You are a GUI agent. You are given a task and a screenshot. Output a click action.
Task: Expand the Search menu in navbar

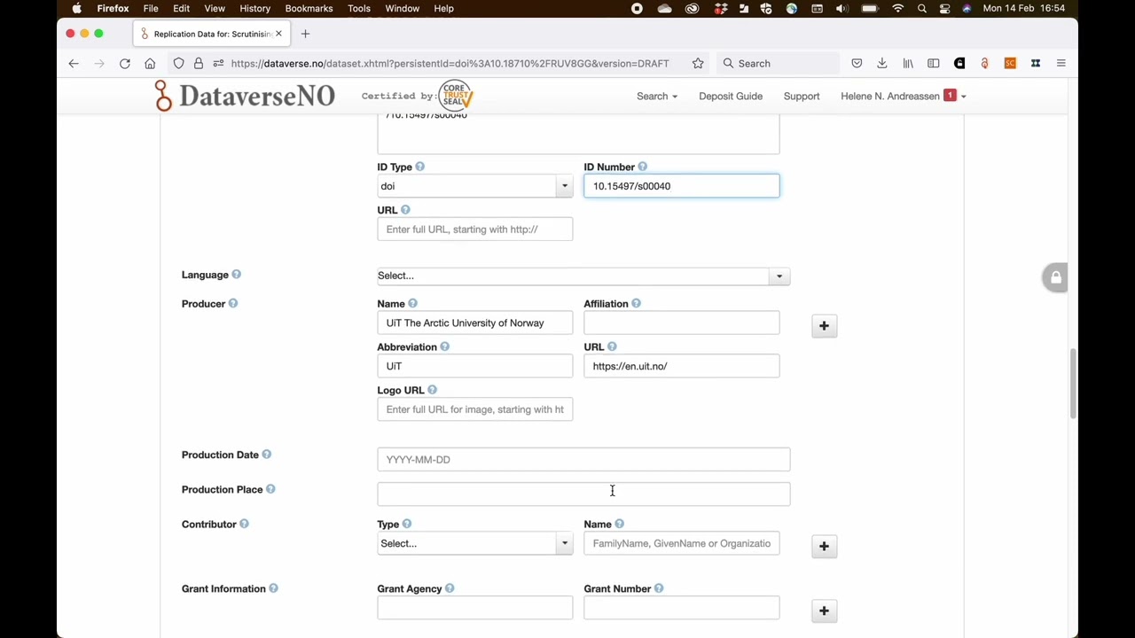(657, 96)
